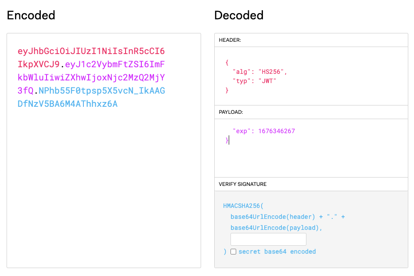Click the empty secret key input field
The image size is (414, 276).
coord(268,239)
